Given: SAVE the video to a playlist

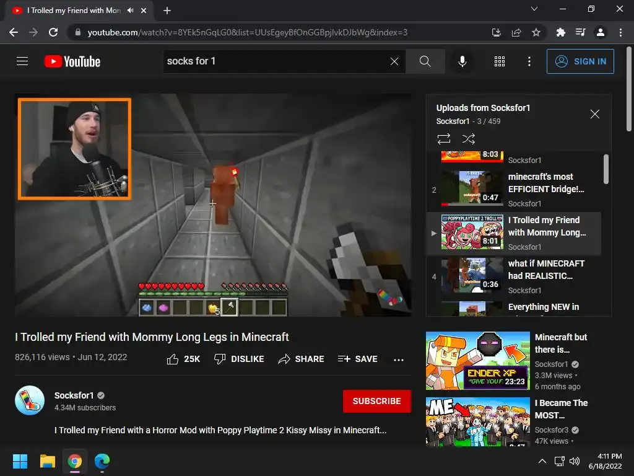Looking at the screenshot, I should click(x=358, y=359).
